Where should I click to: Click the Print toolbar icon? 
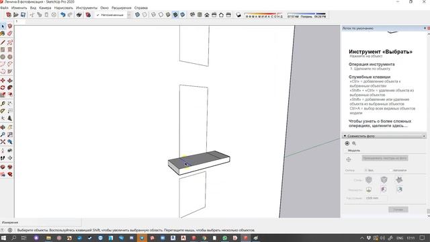(79, 15)
